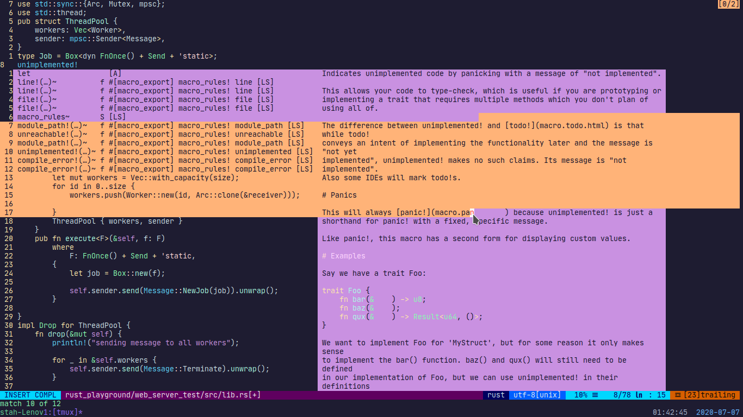Click the 'F: FnOnce() + Send + 'static,' bound
The image size is (743, 417).
tap(133, 256)
